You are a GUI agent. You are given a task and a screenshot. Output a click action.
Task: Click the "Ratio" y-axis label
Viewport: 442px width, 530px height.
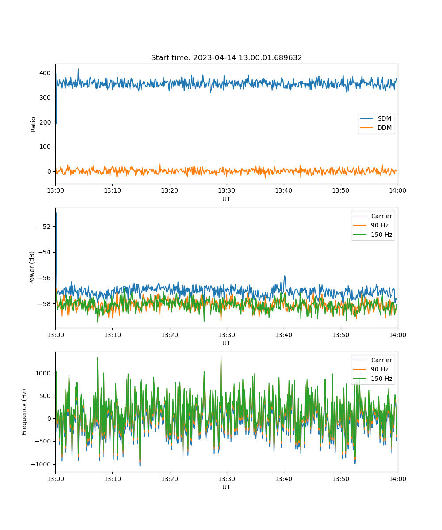(x=34, y=124)
